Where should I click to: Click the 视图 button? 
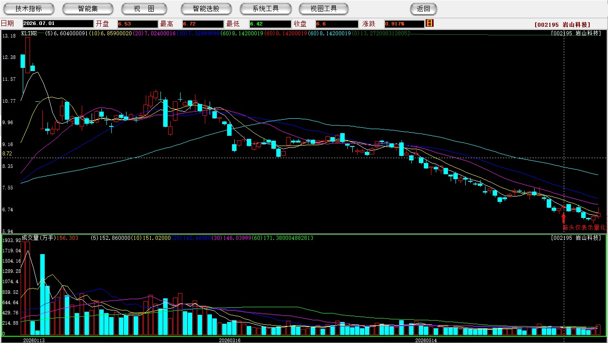point(144,9)
